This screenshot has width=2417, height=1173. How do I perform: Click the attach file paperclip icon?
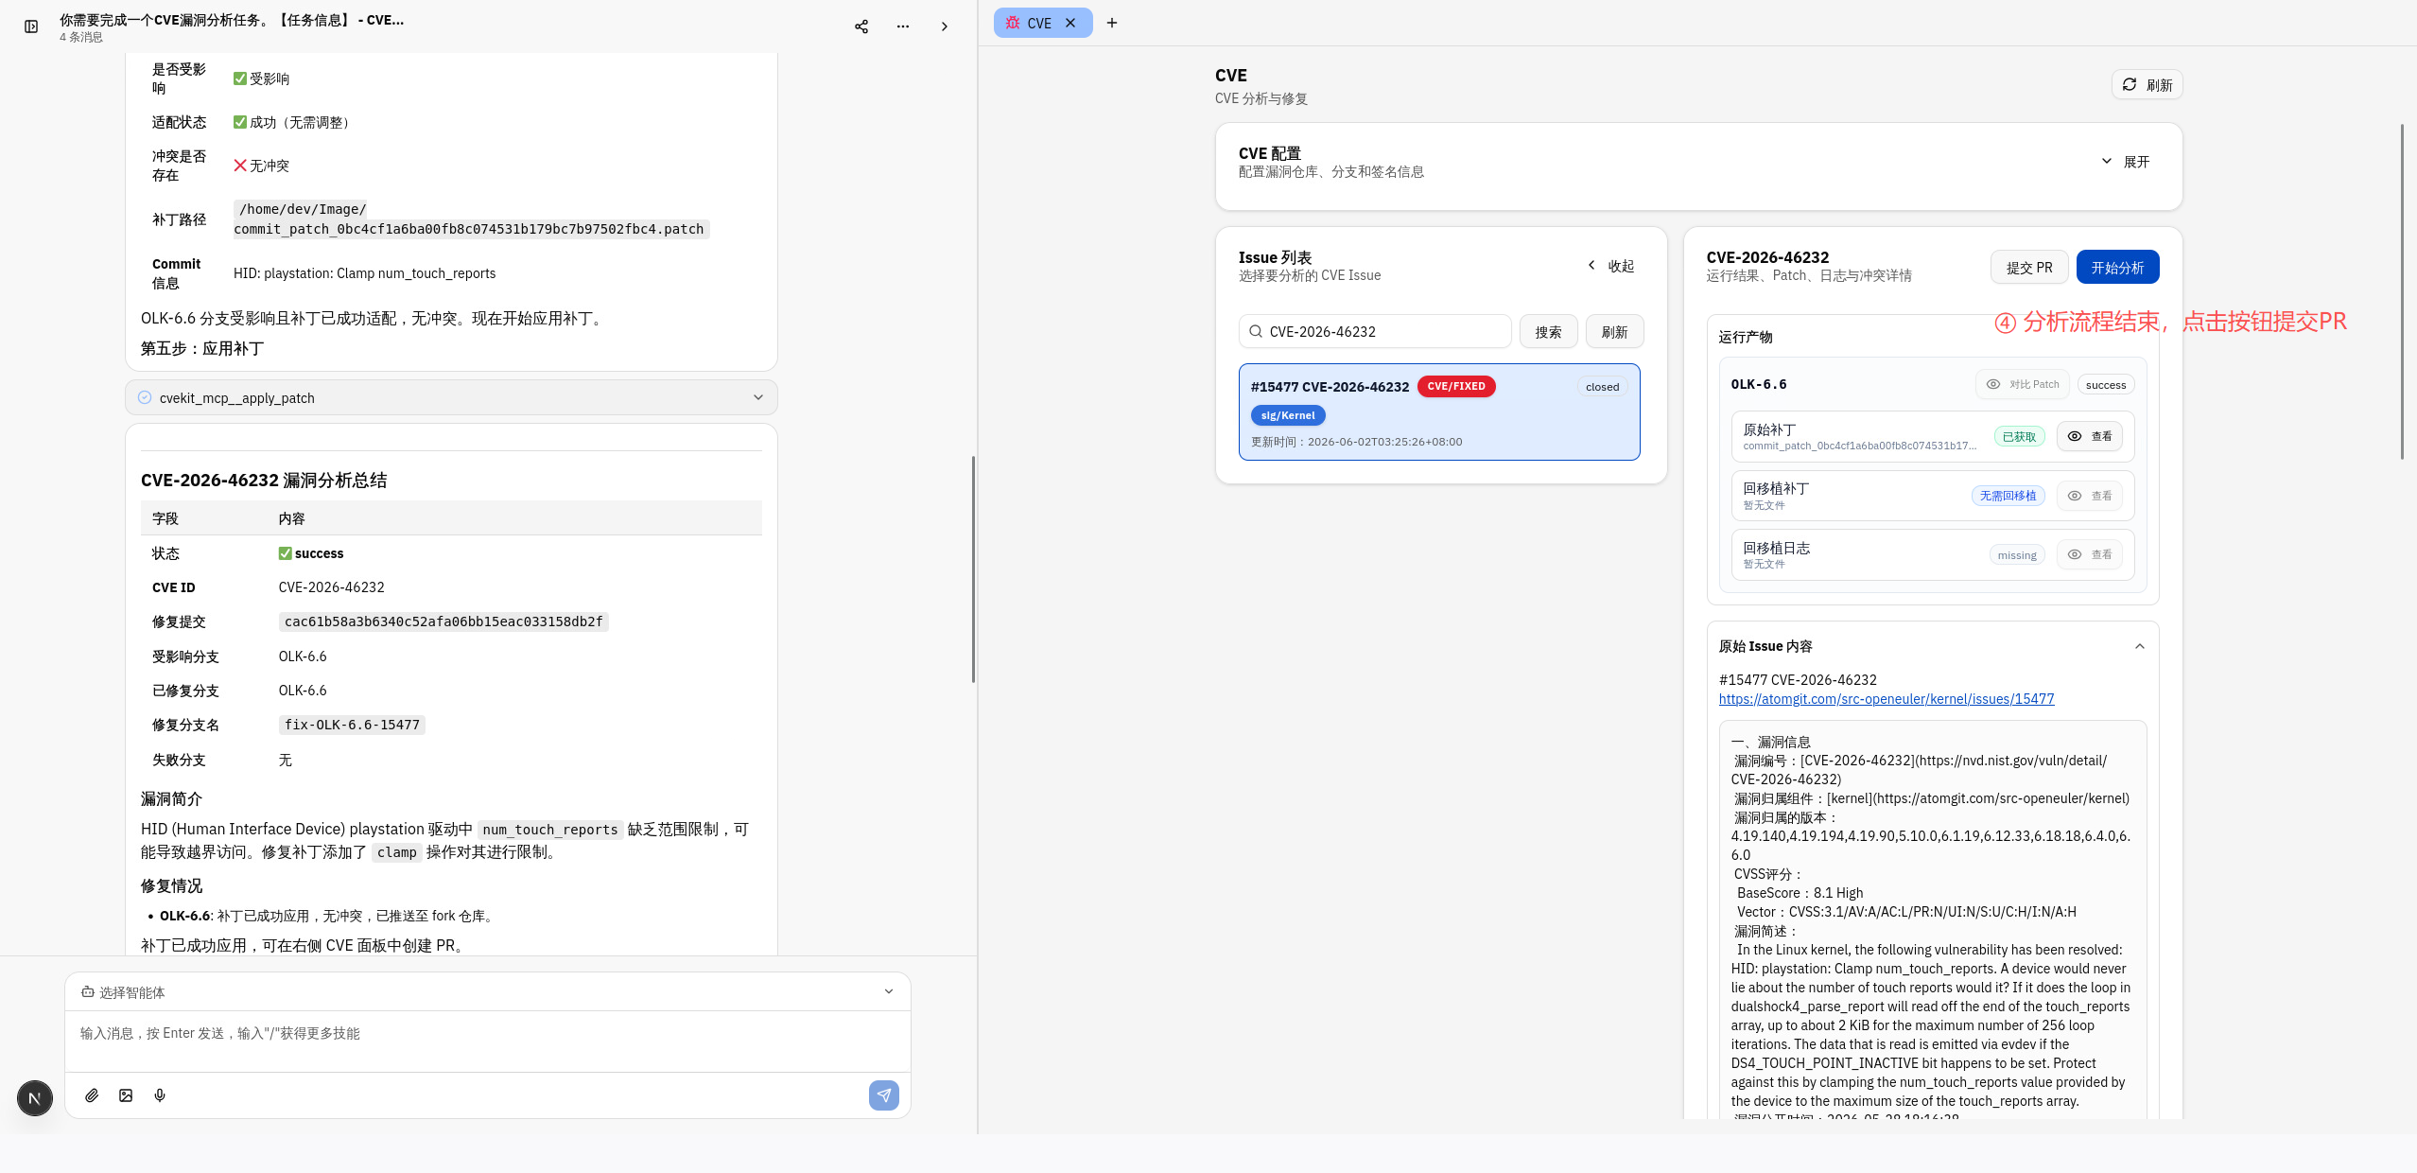(92, 1095)
